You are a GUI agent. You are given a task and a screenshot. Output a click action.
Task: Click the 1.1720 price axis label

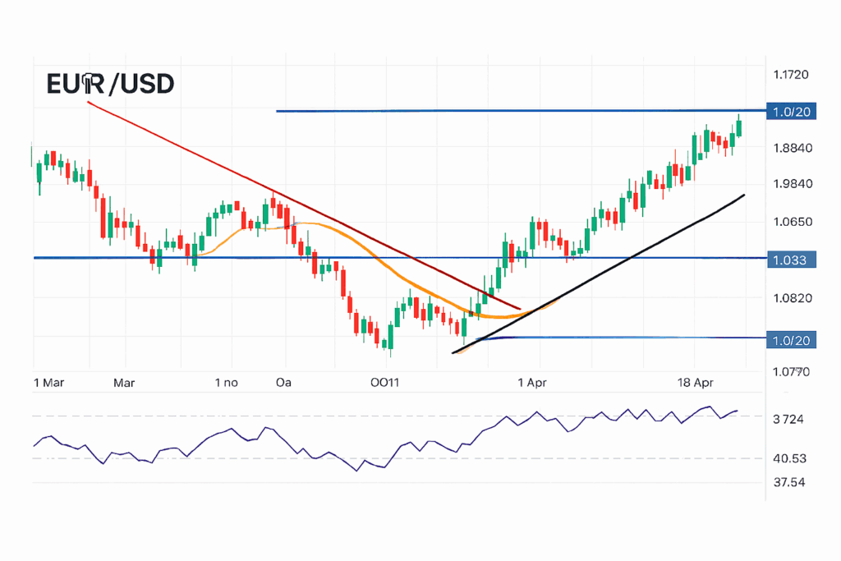click(791, 75)
